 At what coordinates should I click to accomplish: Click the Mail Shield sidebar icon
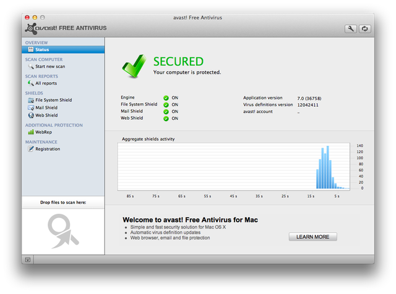point(31,107)
